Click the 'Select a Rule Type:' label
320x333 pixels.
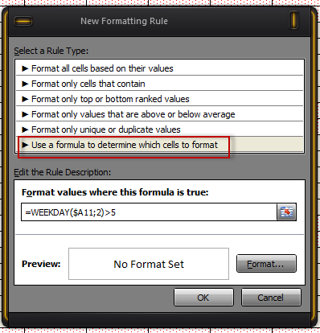click(51, 51)
